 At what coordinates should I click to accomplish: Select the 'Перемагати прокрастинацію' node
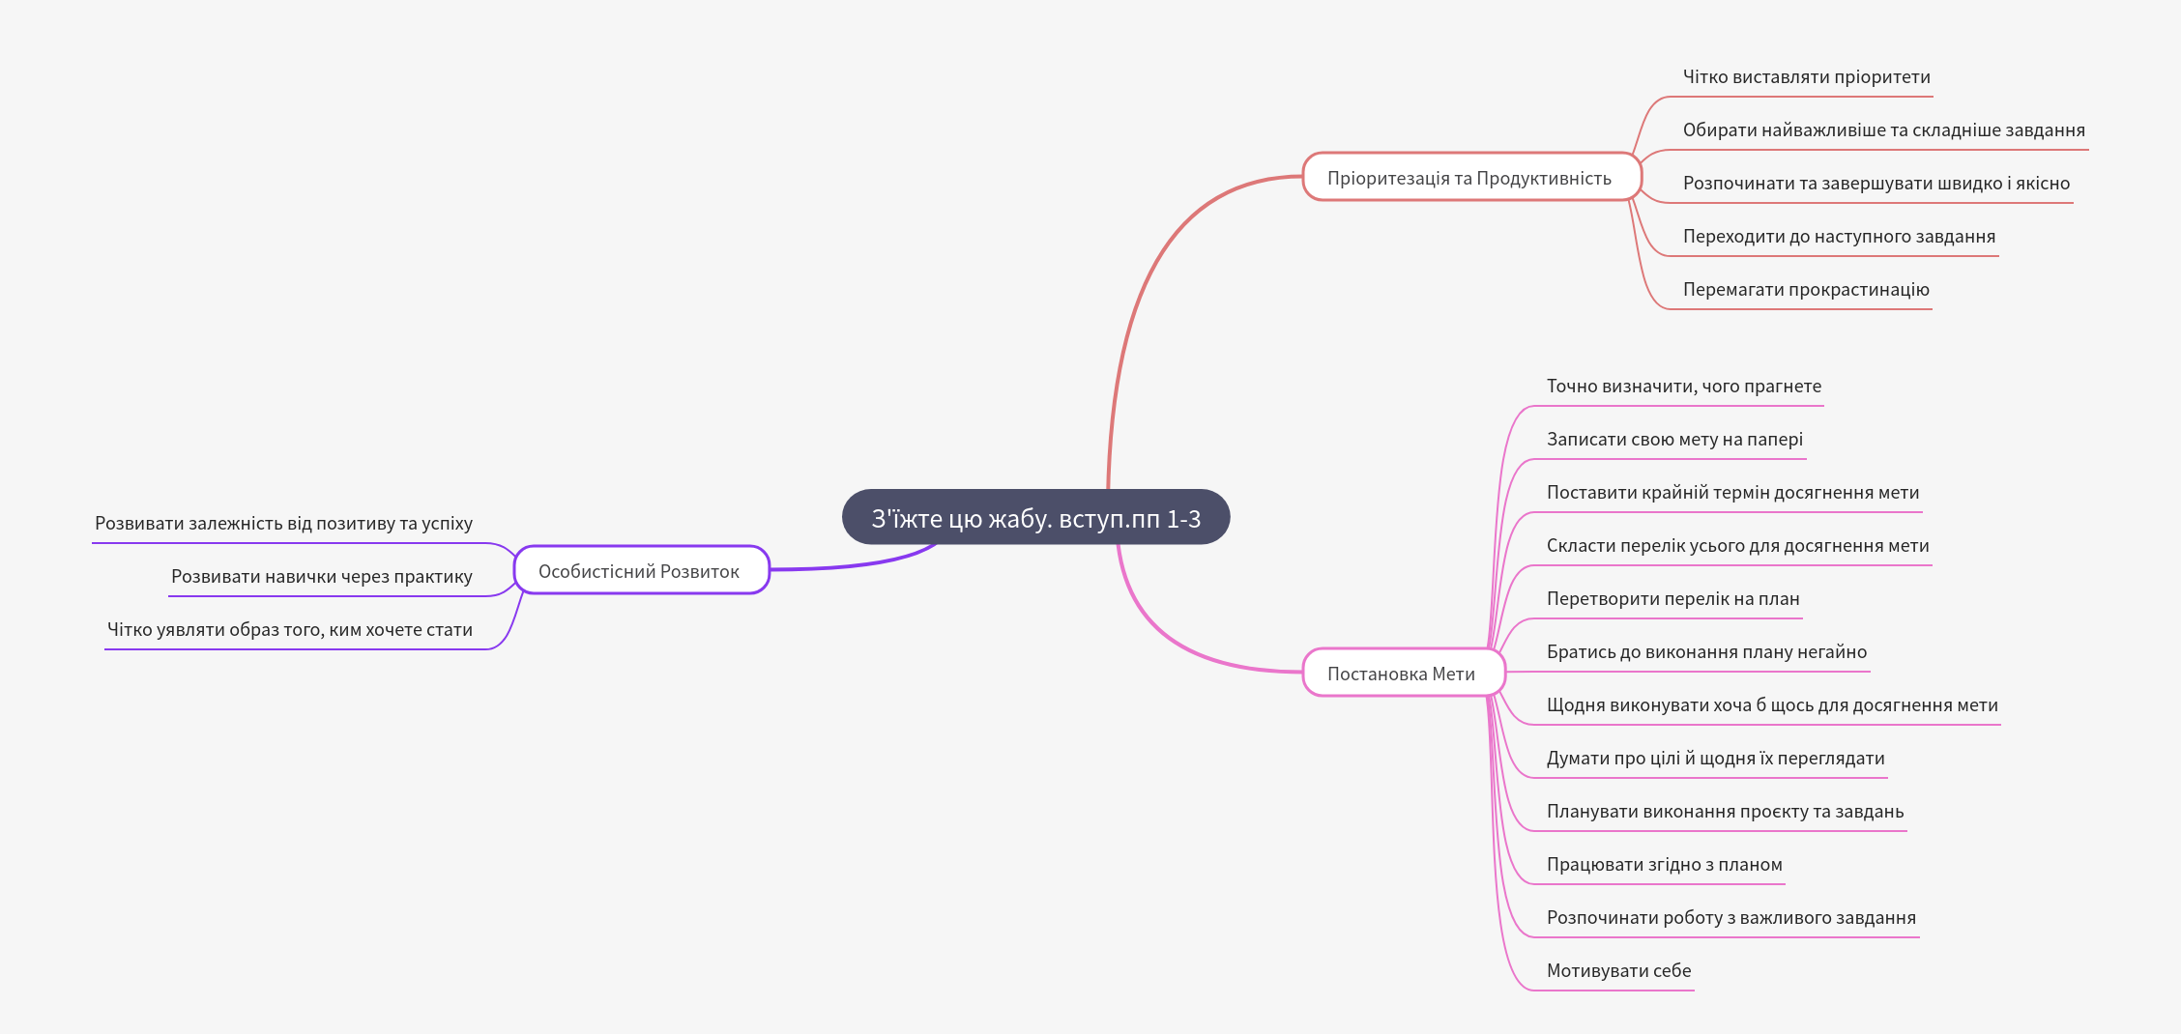[x=1806, y=290]
